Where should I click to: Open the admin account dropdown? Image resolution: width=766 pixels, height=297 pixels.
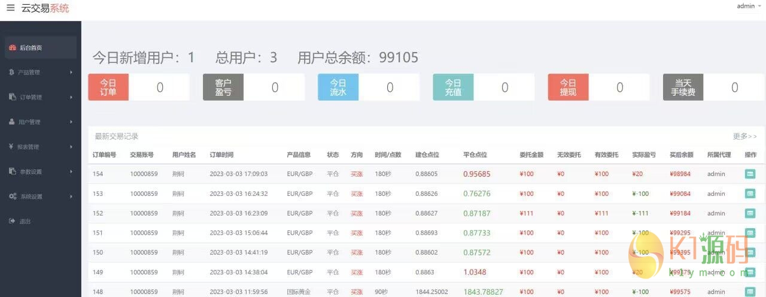(x=748, y=6)
